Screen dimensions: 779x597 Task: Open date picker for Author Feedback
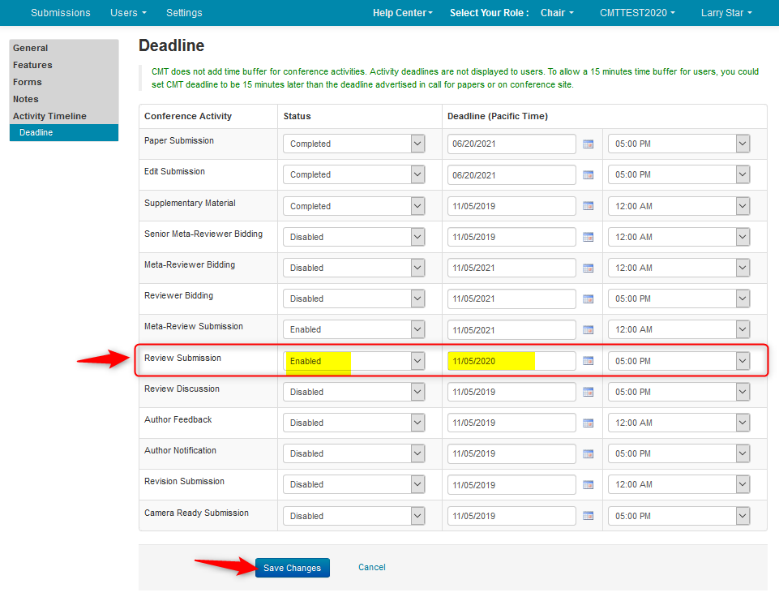[589, 423]
